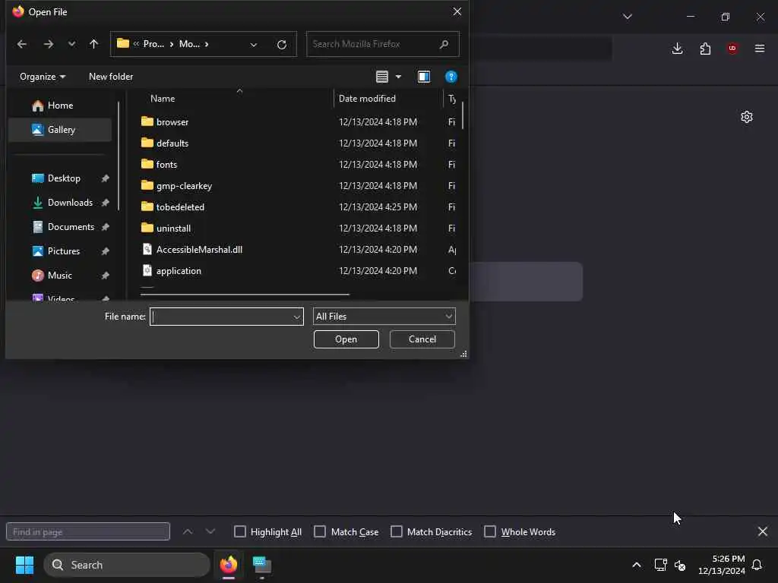Create a New folder
The image size is (778, 583).
point(111,77)
